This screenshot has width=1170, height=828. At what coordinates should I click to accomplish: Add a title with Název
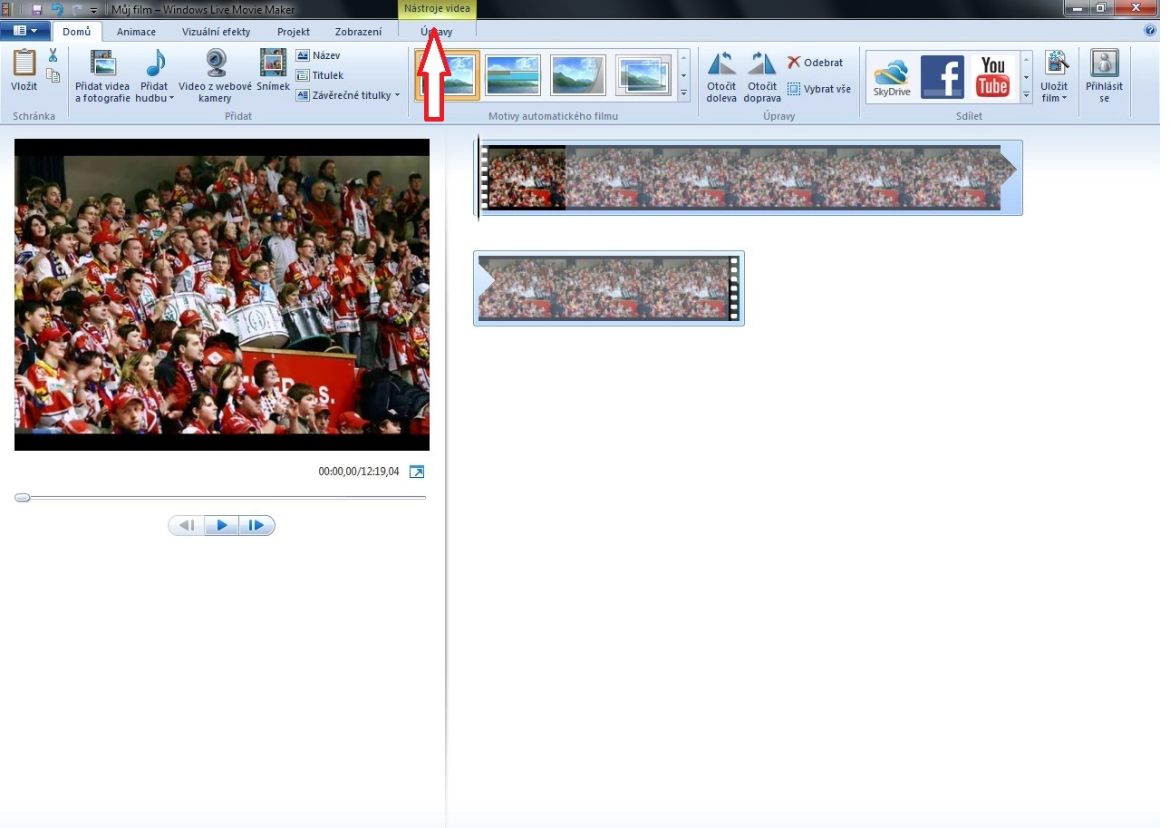318,55
